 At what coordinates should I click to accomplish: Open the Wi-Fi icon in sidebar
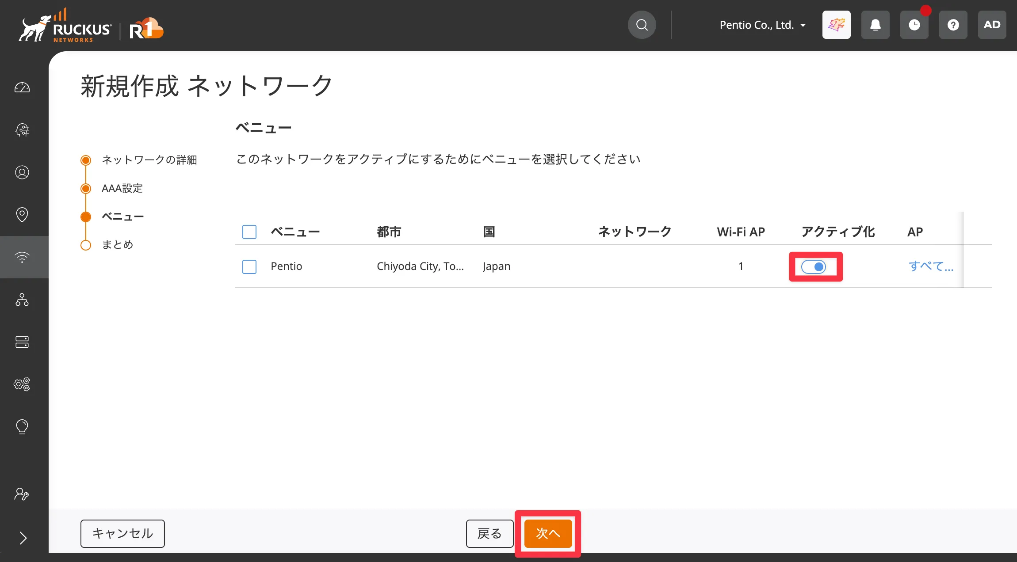point(22,257)
